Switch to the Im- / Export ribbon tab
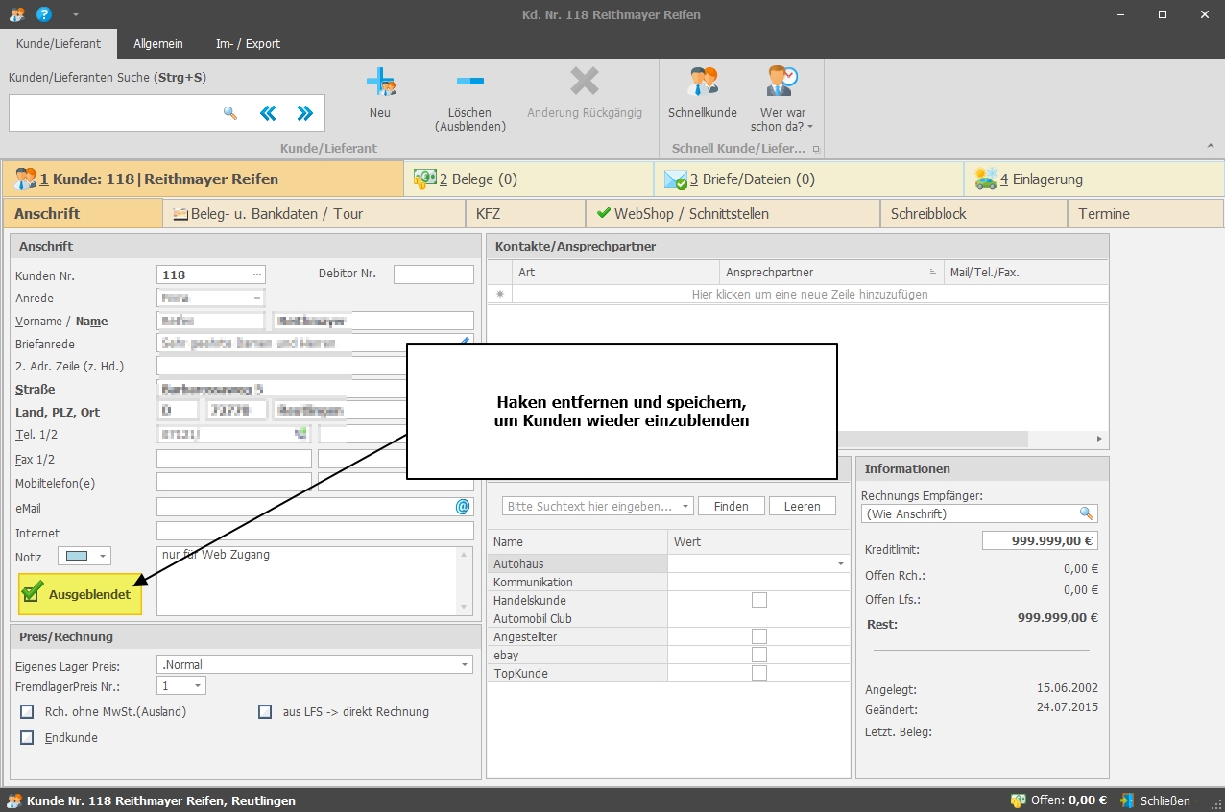The width and height of the screenshot is (1225, 812). click(249, 44)
